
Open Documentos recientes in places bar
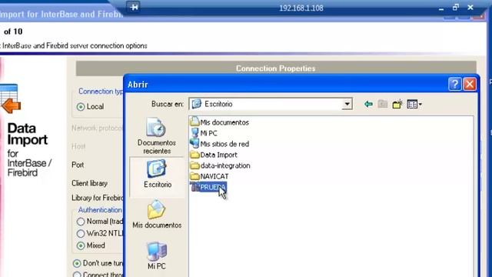(x=157, y=136)
